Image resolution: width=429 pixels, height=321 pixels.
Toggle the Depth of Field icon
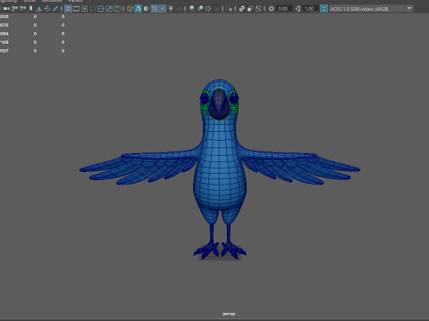tap(216, 9)
